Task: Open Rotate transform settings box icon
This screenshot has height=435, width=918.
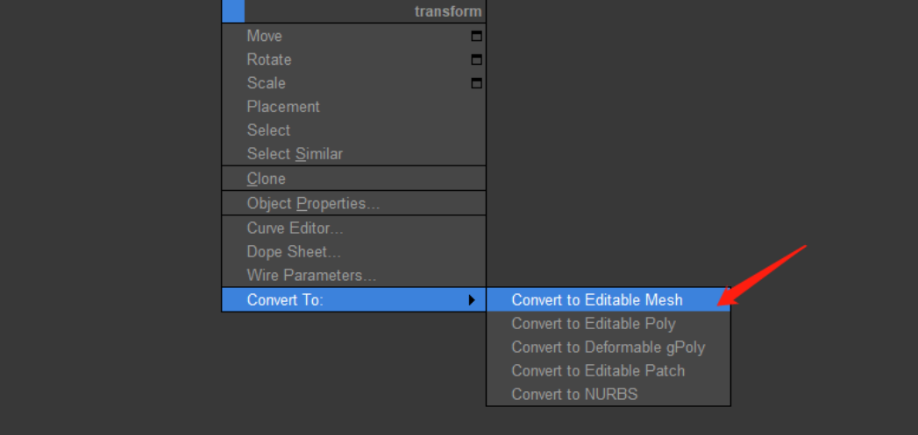Action: point(477,60)
